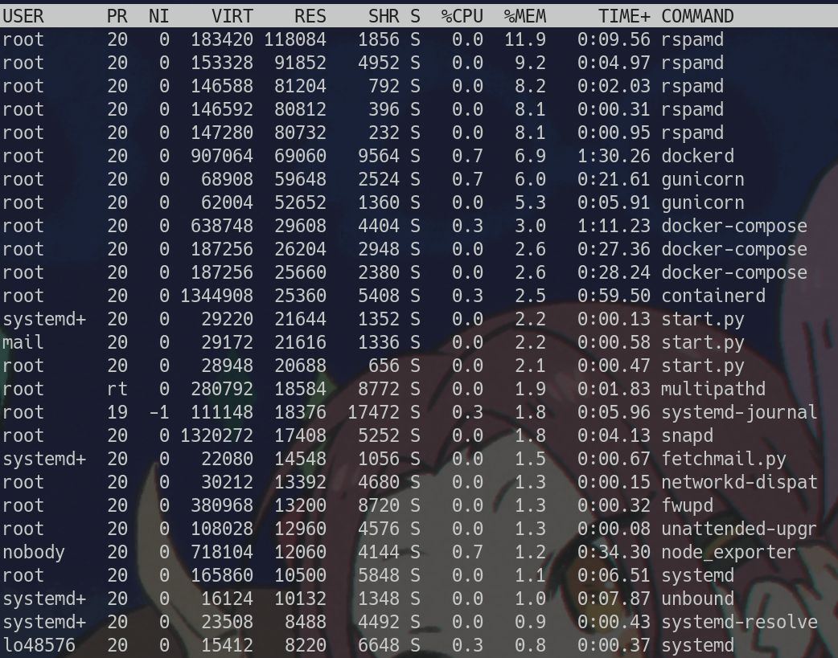Image resolution: width=838 pixels, height=658 pixels.
Task: Click the user name mail
Action: click(x=23, y=342)
